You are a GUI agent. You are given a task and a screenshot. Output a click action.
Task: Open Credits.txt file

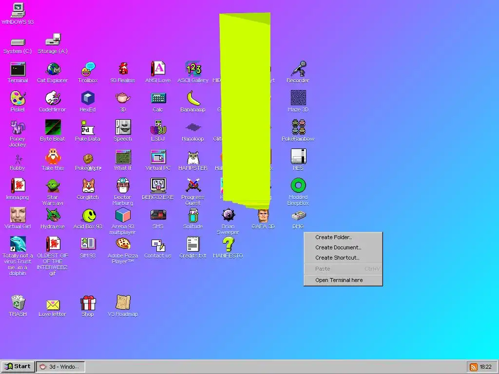click(x=193, y=244)
